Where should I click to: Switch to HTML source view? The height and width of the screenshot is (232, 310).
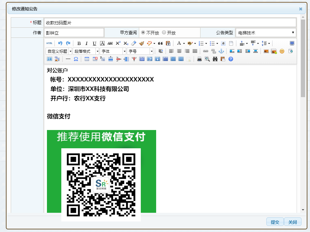click(49, 43)
